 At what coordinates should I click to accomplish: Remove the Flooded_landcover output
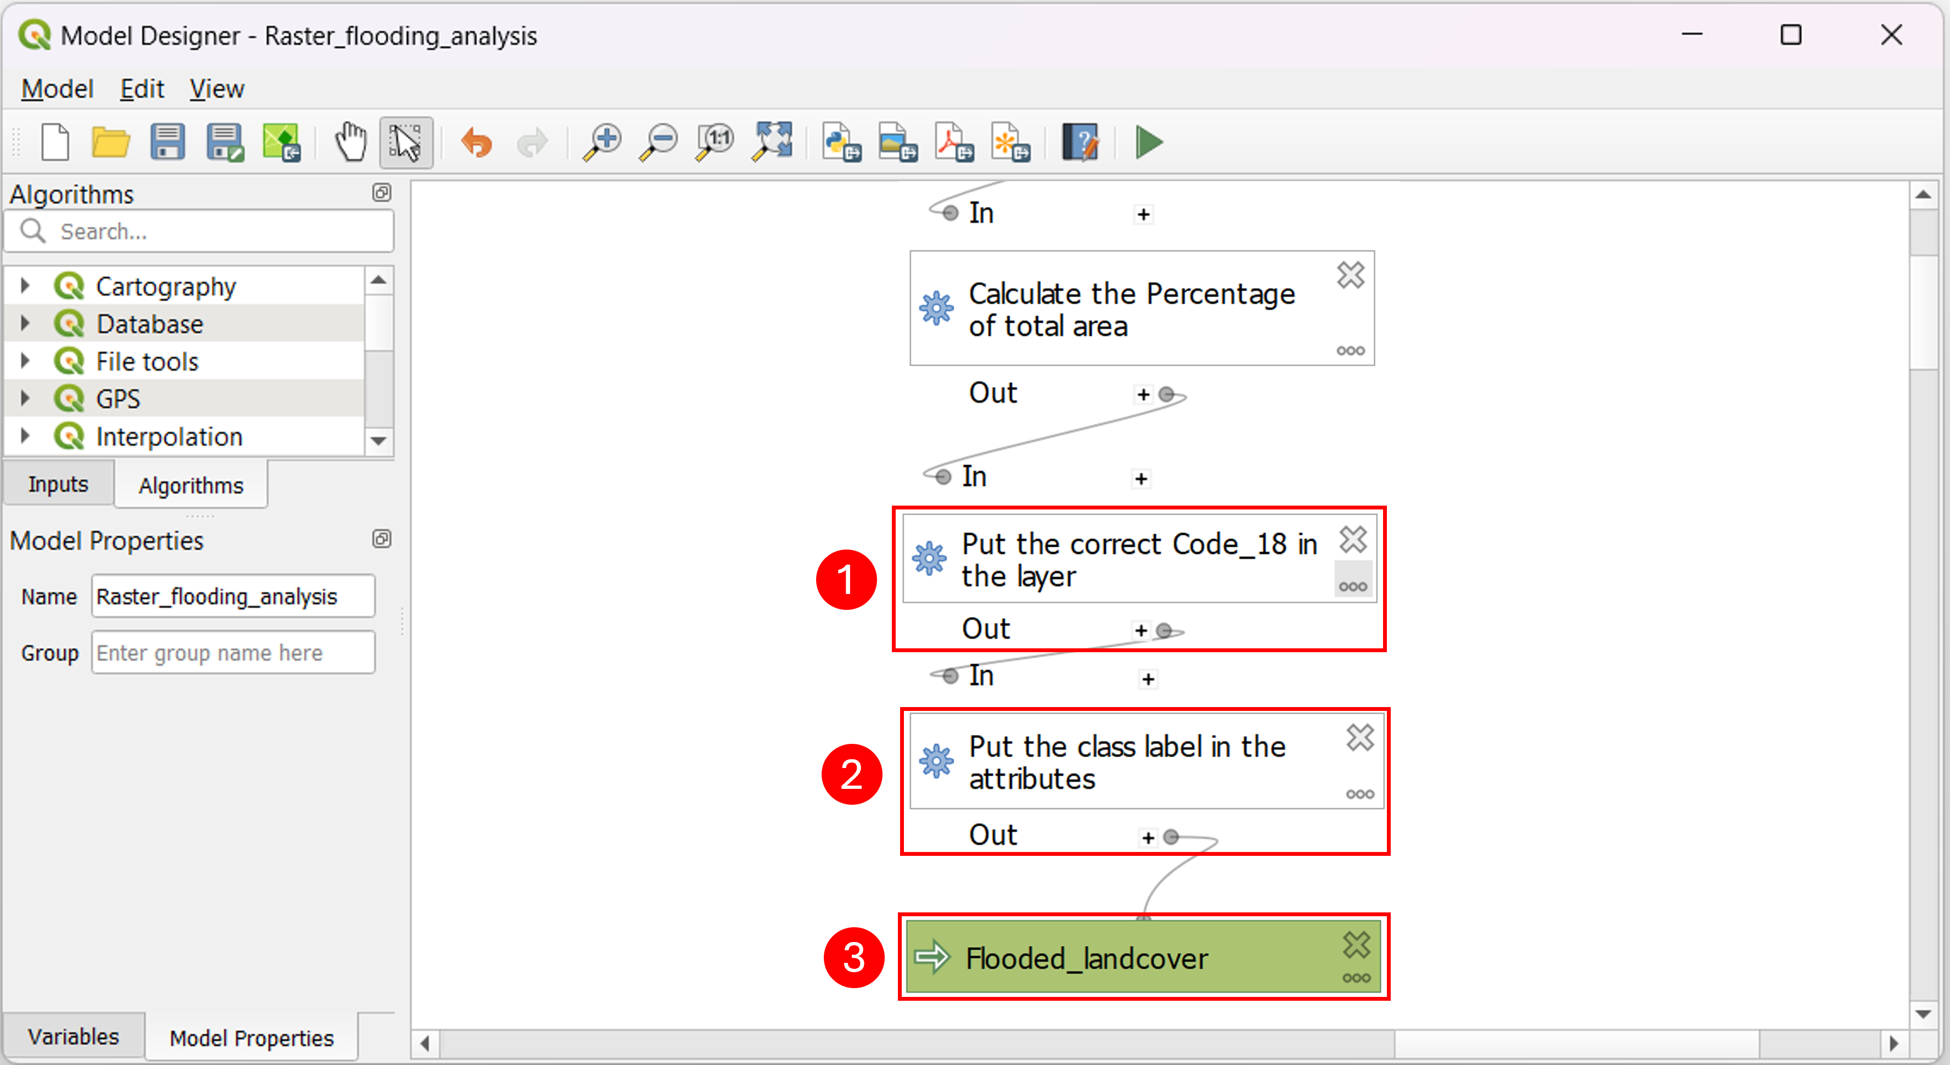[x=1357, y=945]
